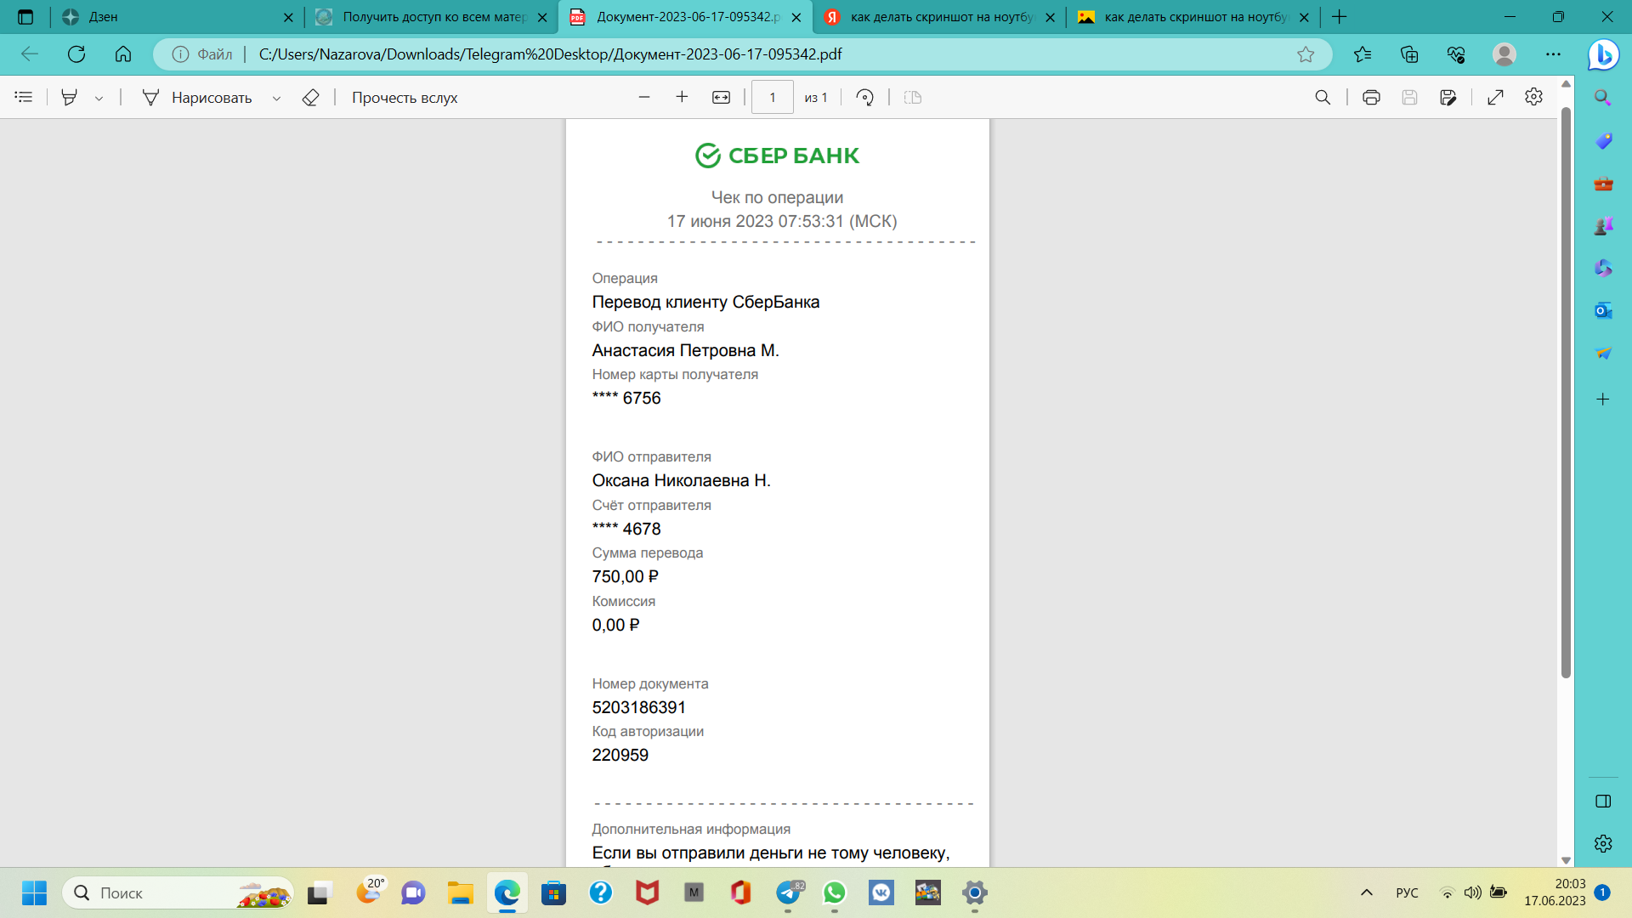Viewport: 1632px width, 918px height.
Task: Open the taskbar clock and date
Action: 1555,892
